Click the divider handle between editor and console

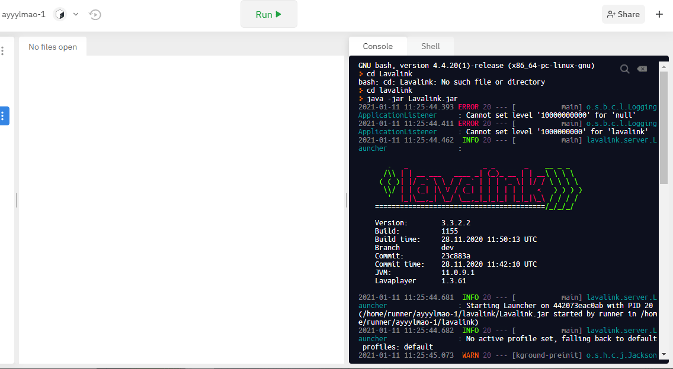[x=347, y=200]
